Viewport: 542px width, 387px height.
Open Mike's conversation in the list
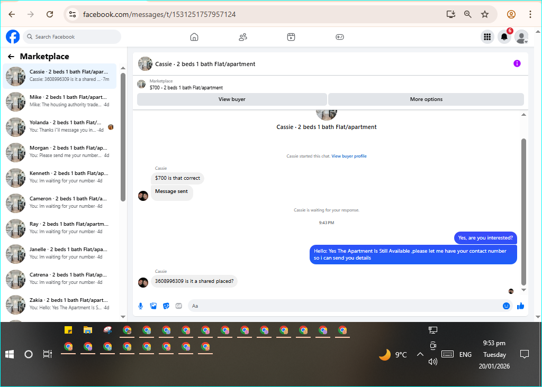(x=59, y=102)
